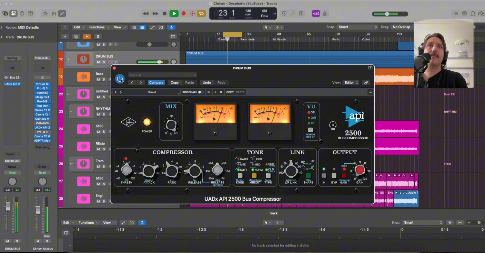Toggle the purple Count-in 1234 button
The height and width of the screenshot is (253, 485).
coord(316,14)
